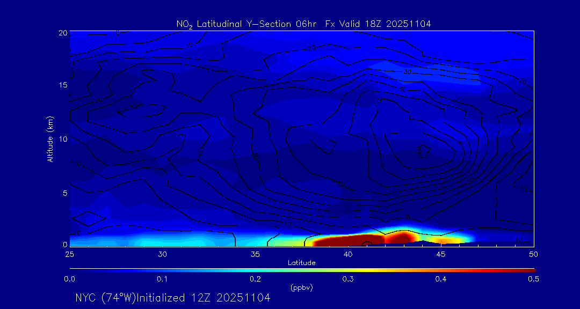Pick the yellow section of the colorbar

pyautogui.click(x=376, y=269)
